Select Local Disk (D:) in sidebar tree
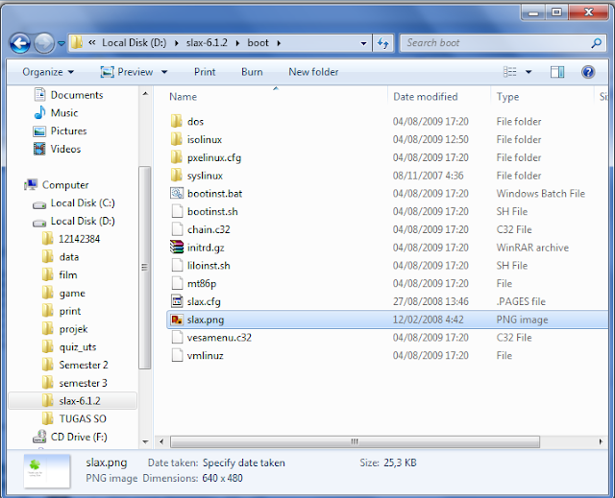 [74, 221]
